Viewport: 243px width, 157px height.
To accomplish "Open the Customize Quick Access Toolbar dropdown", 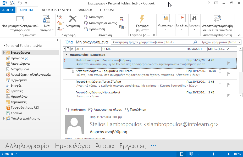I will (x=26, y=3).
